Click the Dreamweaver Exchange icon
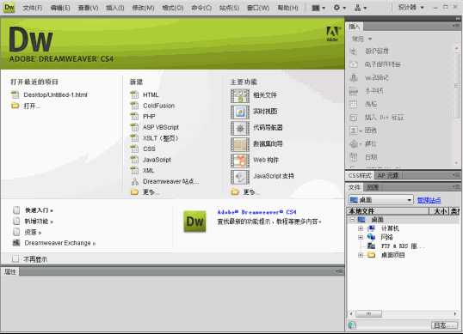 [16, 243]
